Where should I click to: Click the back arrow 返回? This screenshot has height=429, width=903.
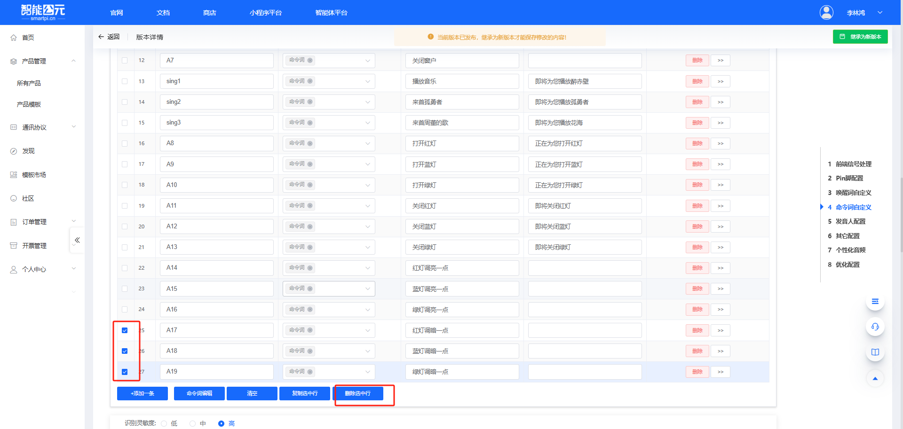109,37
